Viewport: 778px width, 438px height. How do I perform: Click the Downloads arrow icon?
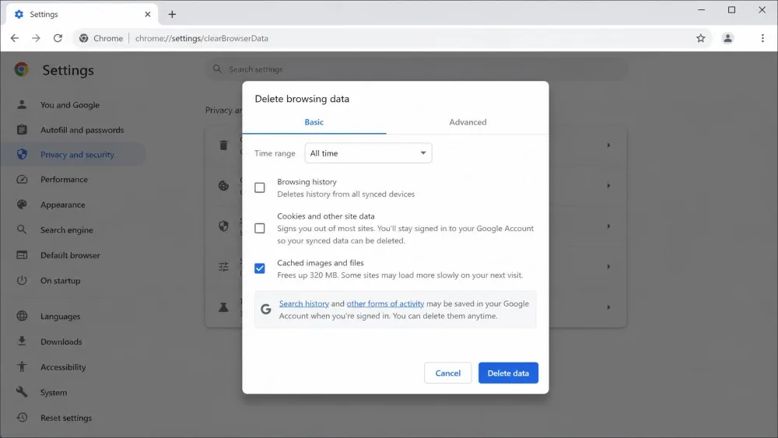click(22, 342)
